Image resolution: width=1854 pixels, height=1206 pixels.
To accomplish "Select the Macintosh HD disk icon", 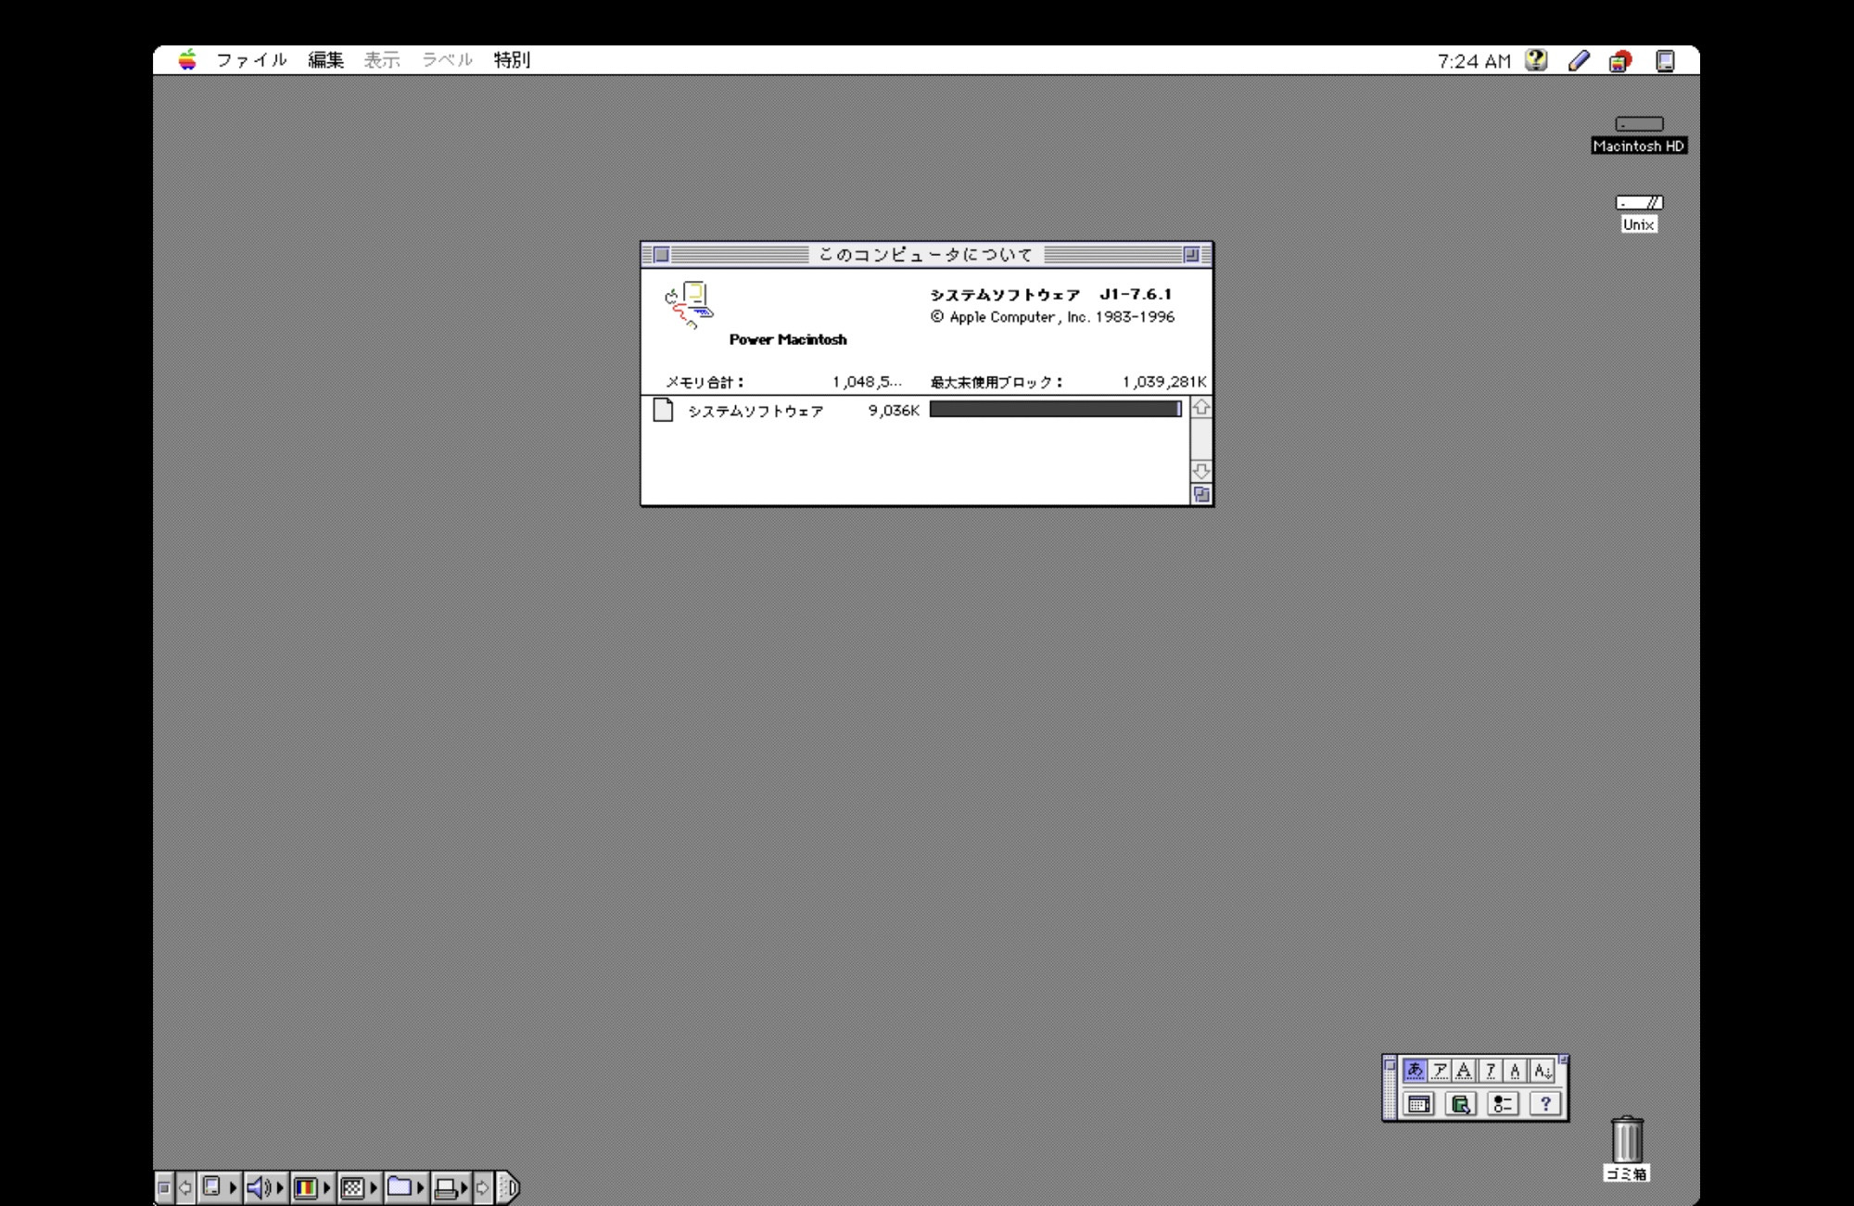I will [1639, 124].
